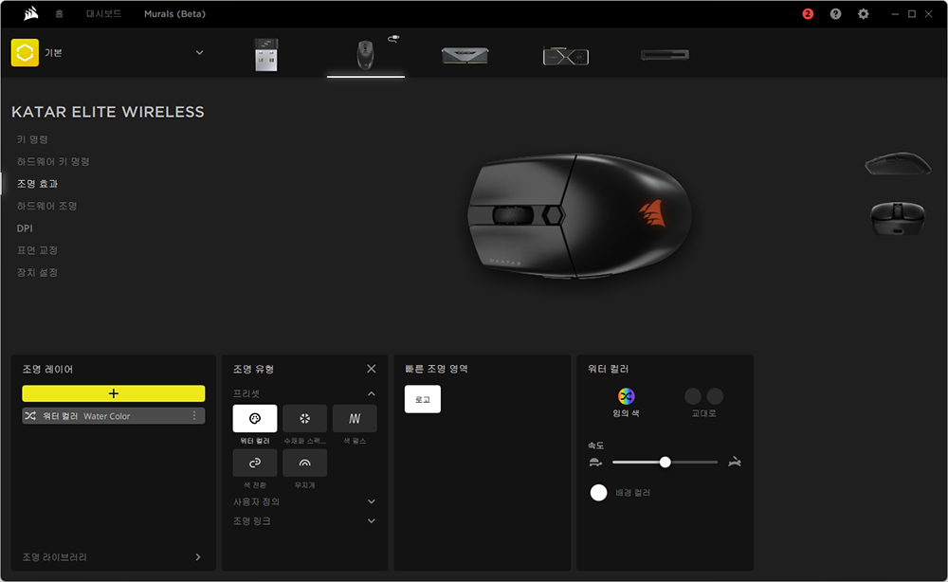Collapse the 프리셋 presets section
Viewport: 948px width, 582px height.
pos(372,393)
